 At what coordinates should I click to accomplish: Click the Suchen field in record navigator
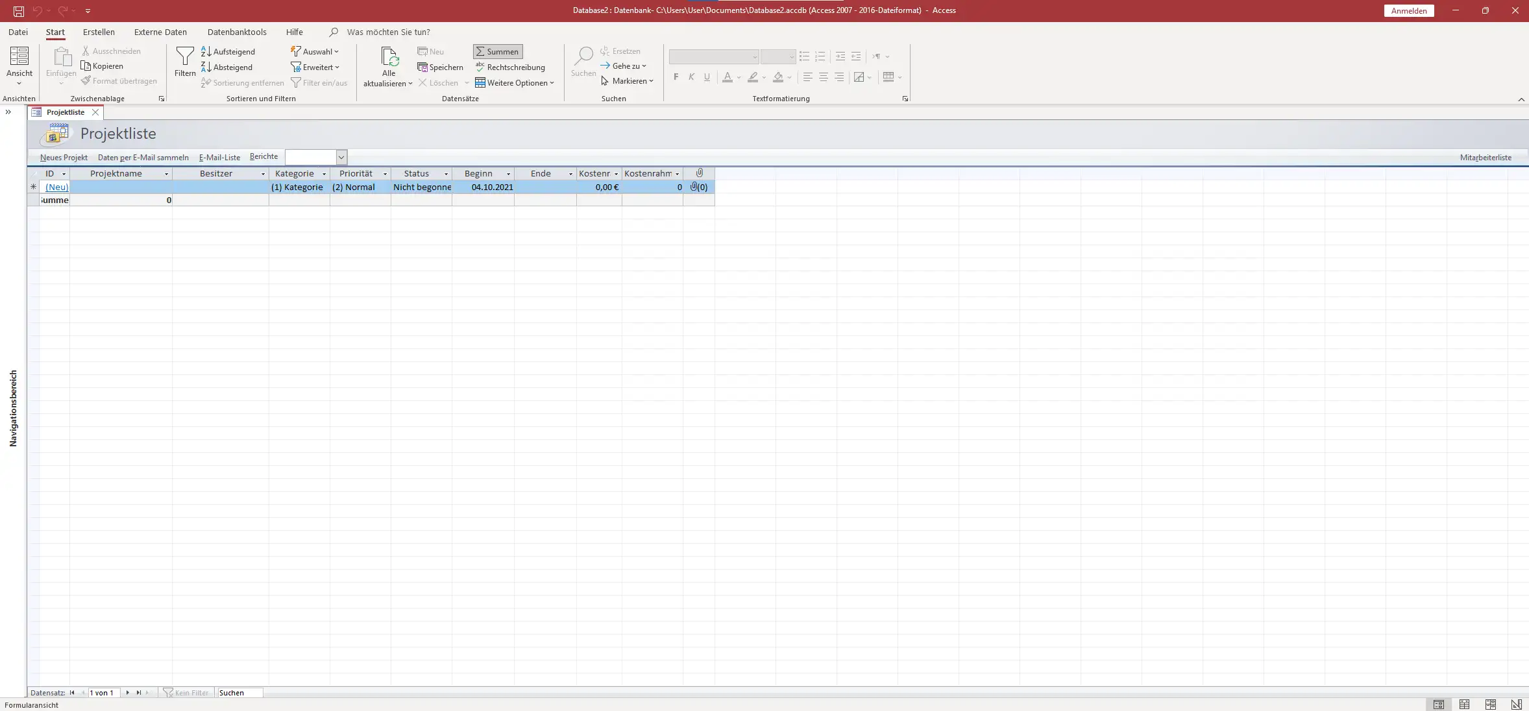[x=239, y=693]
